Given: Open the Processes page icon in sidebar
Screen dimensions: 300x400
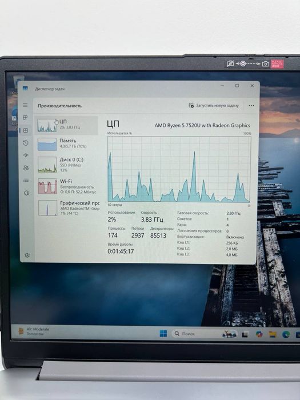Looking at the screenshot, I should [25, 118].
